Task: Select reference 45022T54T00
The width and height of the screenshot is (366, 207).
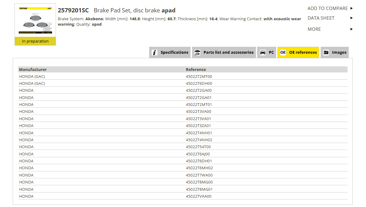Action: tap(198, 147)
